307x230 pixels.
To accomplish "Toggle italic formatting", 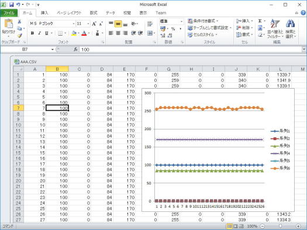I will (x=39, y=33).
